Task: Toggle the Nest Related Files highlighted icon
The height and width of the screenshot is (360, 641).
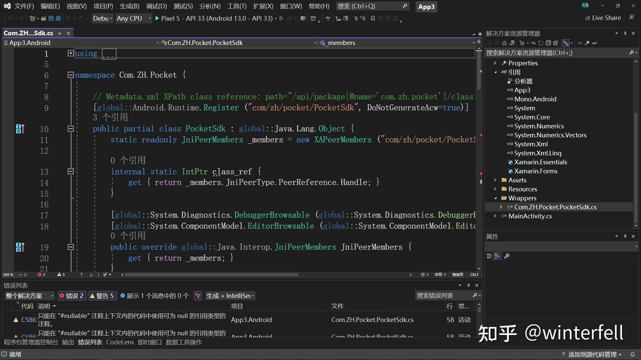Action: tap(565, 43)
